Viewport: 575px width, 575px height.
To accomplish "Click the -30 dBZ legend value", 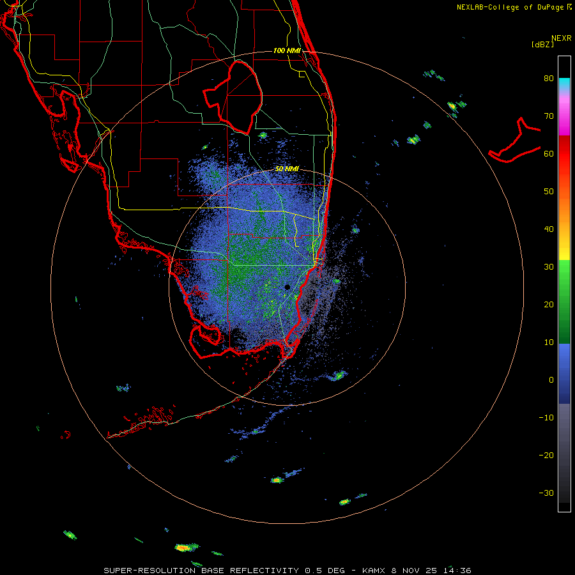I will (546, 493).
